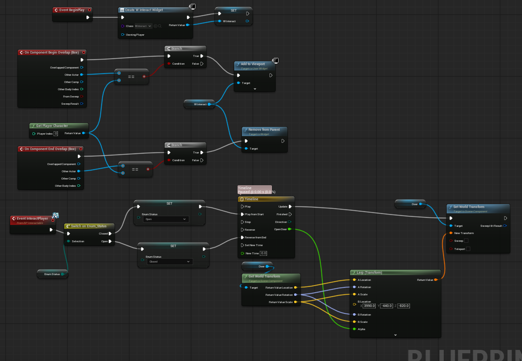Click Overlapped Component pin on Begin Overlap event
Screen dimensions: 522x361
coord(82,68)
